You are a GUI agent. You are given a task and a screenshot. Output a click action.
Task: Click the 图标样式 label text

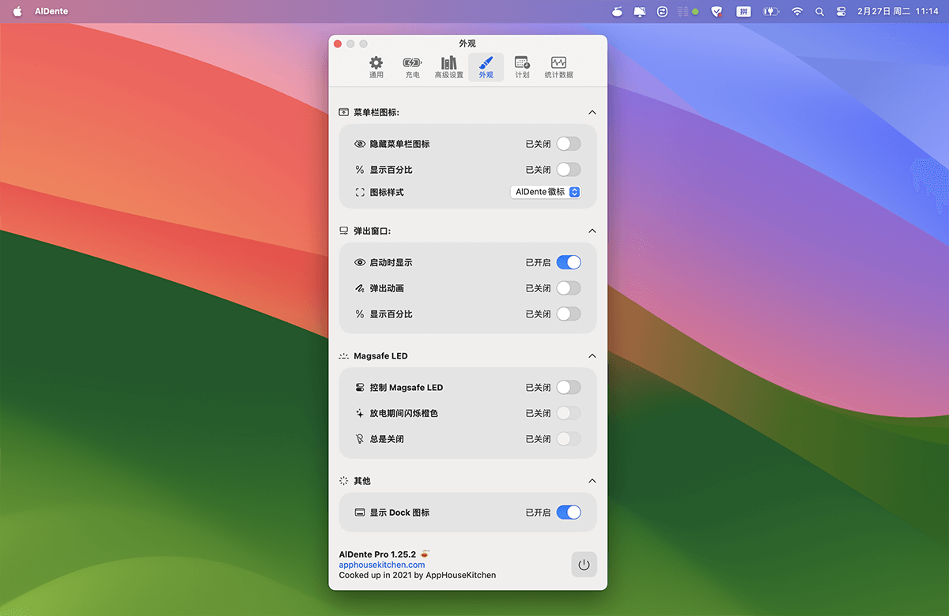(x=387, y=192)
